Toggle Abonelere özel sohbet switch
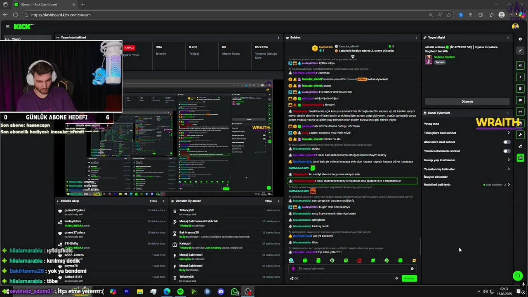 pyautogui.click(x=507, y=142)
